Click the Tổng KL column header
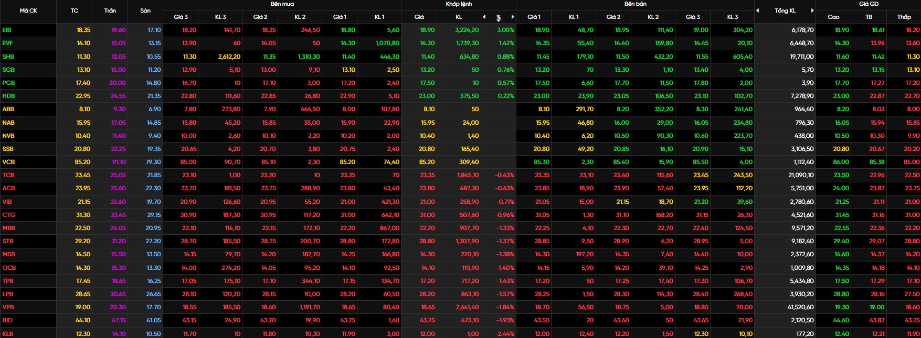The width and height of the screenshot is (921, 338). pyautogui.click(x=785, y=10)
